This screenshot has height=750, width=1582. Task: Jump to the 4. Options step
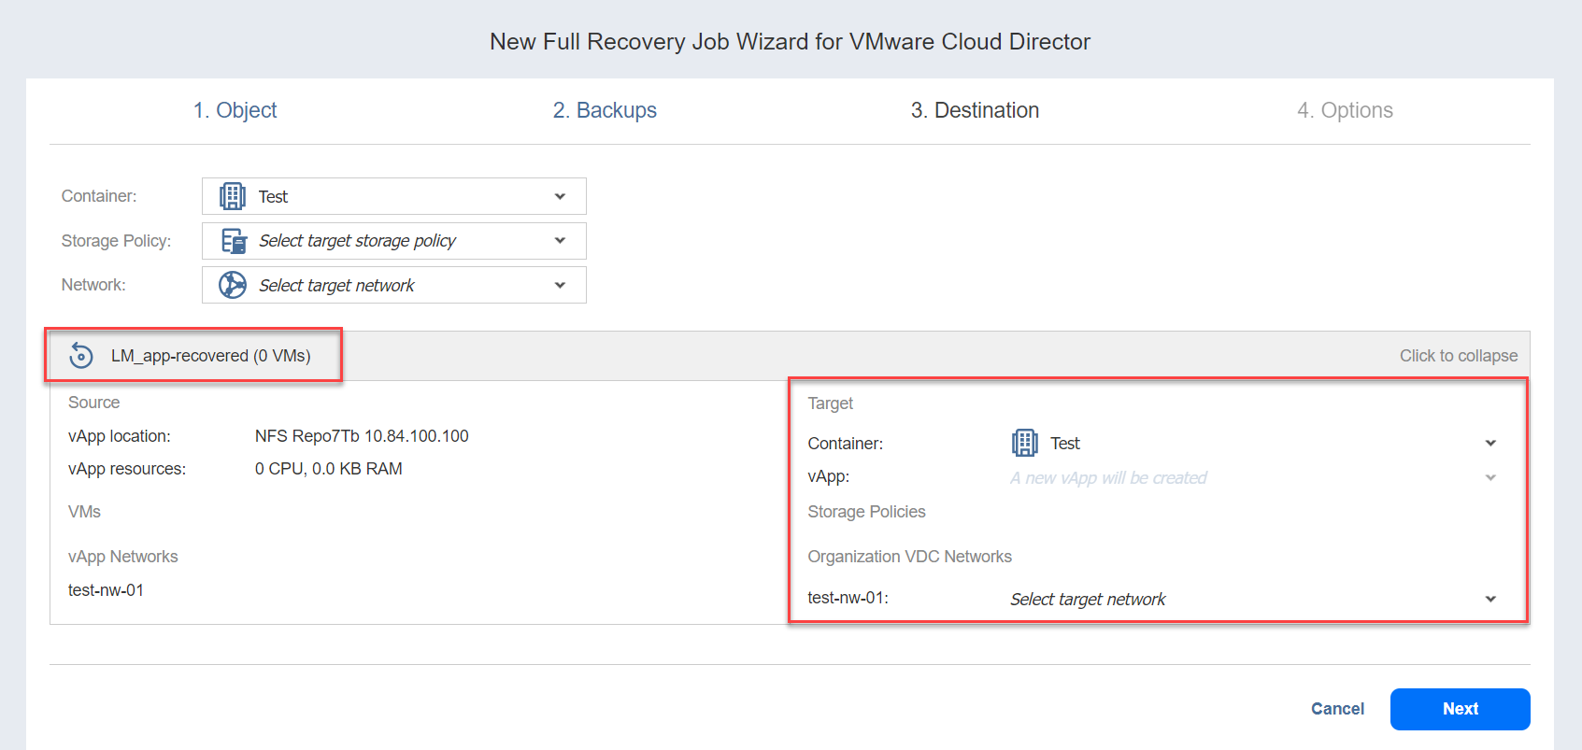coord(1345,110)
